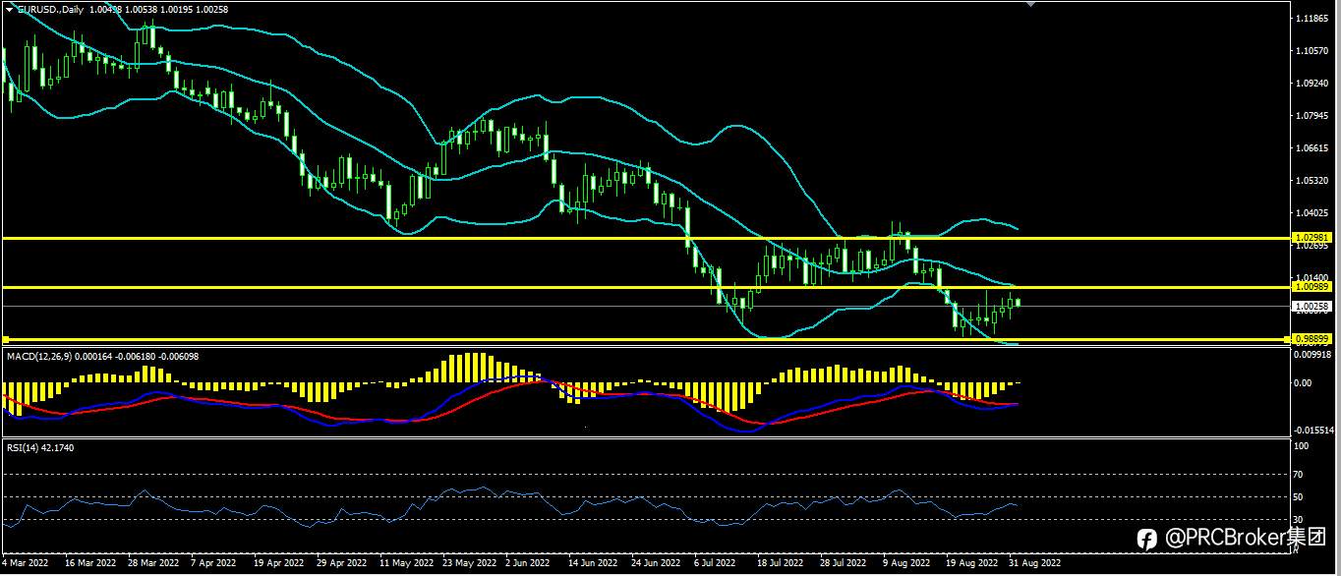Click the high price value 1.00538

[x=144, y=9]
